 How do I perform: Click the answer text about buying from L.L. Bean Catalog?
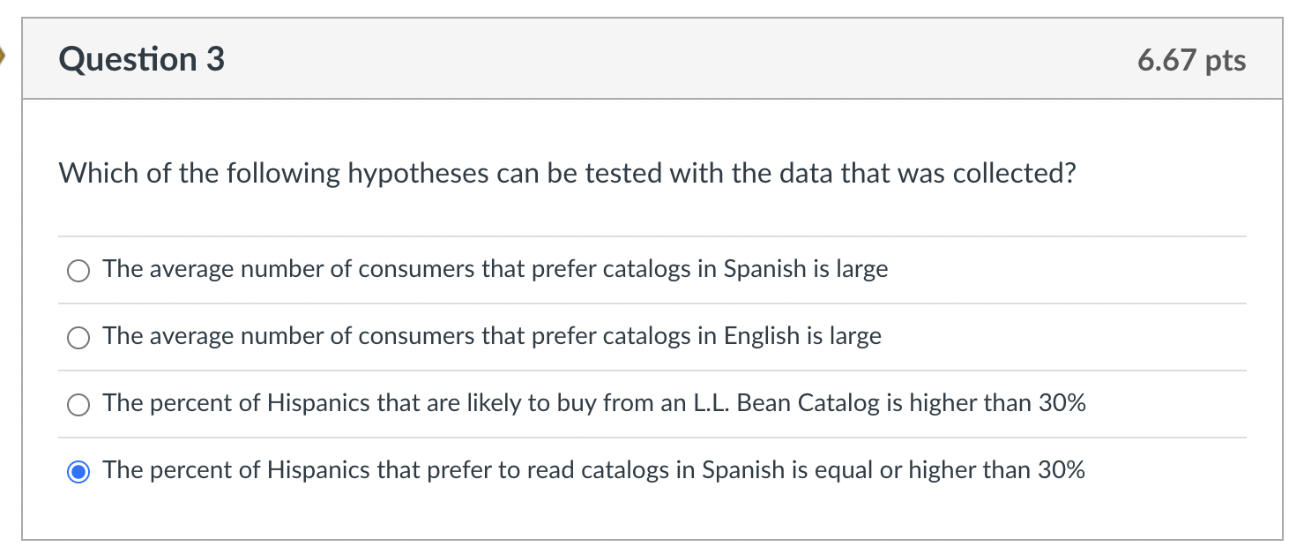tap(593, 403)
